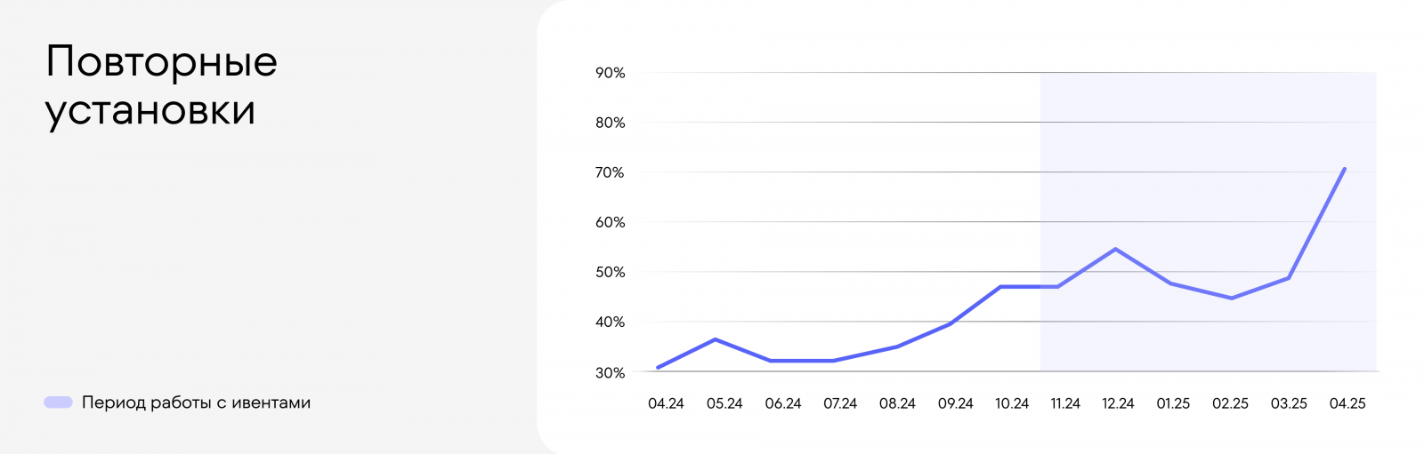The width and height of the screenshot is (1424, 454).
Task: Select the 05.24 date label
Action: (x=724, y=403)
